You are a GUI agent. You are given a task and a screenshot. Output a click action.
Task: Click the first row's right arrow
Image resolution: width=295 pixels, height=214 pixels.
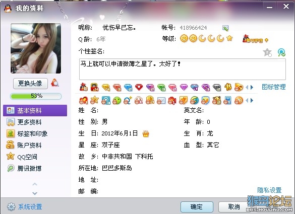[x=252, y=88]
